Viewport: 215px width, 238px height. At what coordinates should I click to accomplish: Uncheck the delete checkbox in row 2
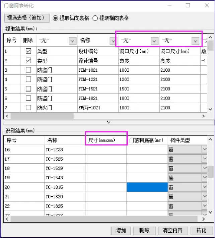coord(28,61)
